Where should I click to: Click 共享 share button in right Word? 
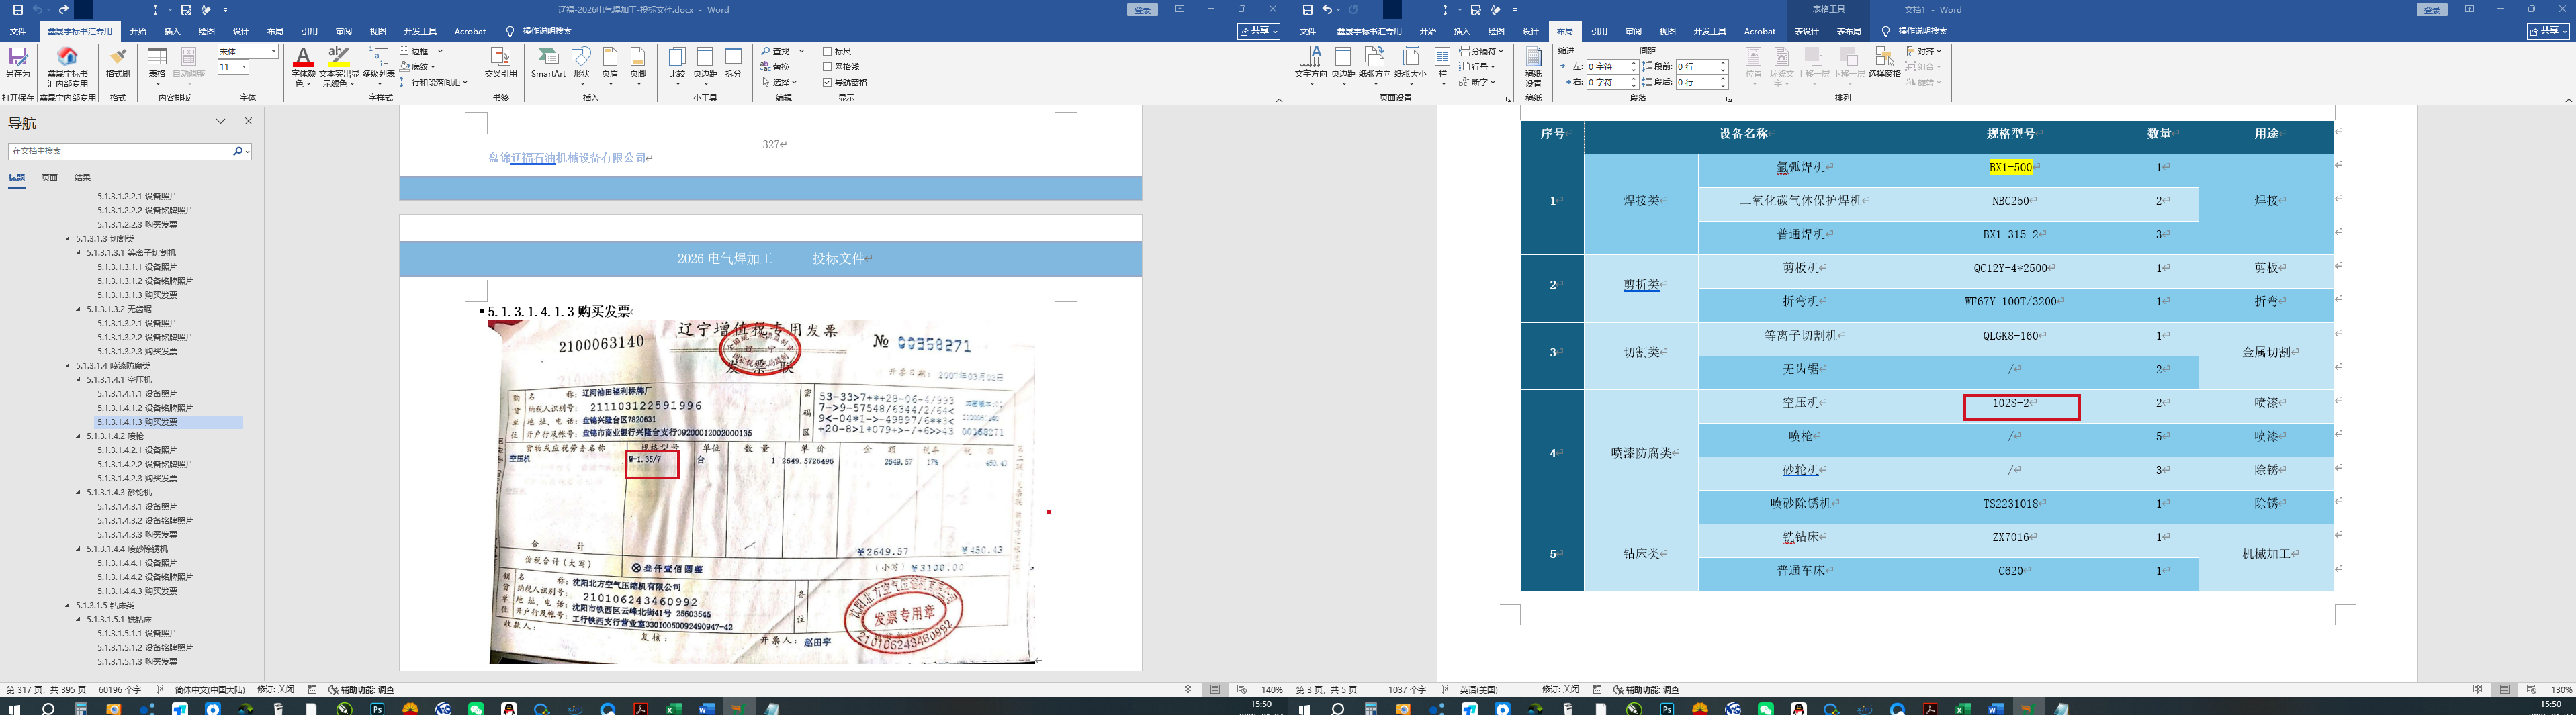coord(2547,31)
